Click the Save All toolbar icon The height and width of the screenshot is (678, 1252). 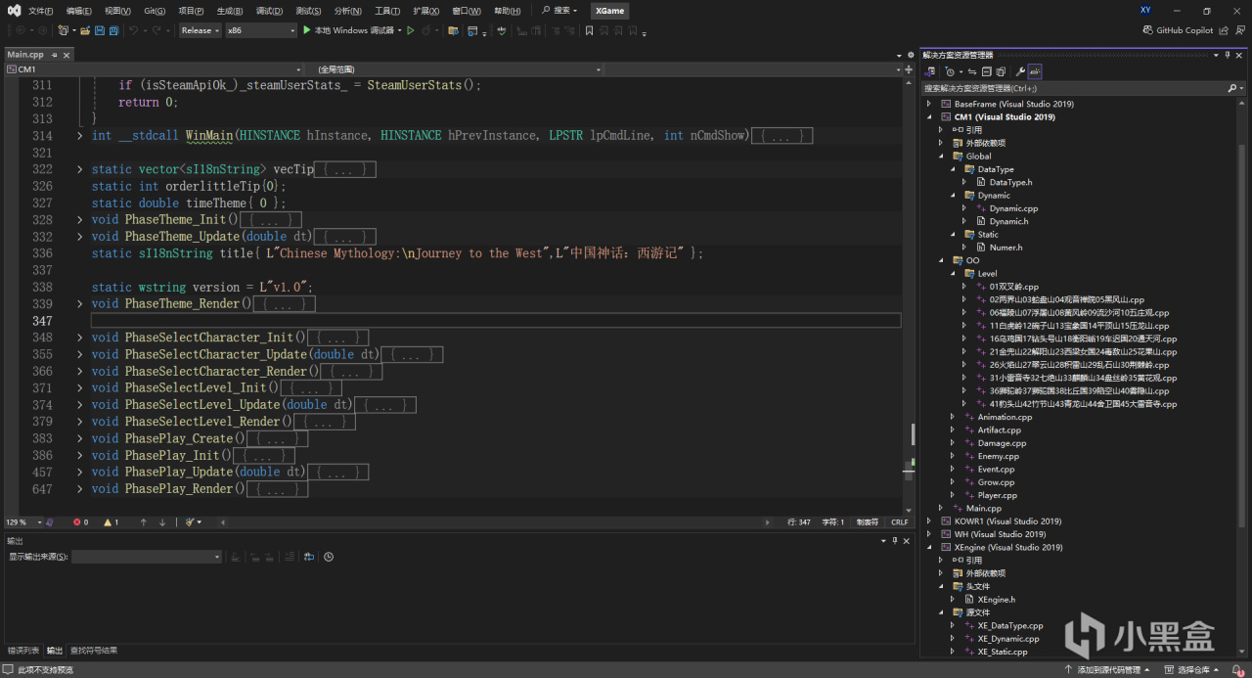point(114,30)
